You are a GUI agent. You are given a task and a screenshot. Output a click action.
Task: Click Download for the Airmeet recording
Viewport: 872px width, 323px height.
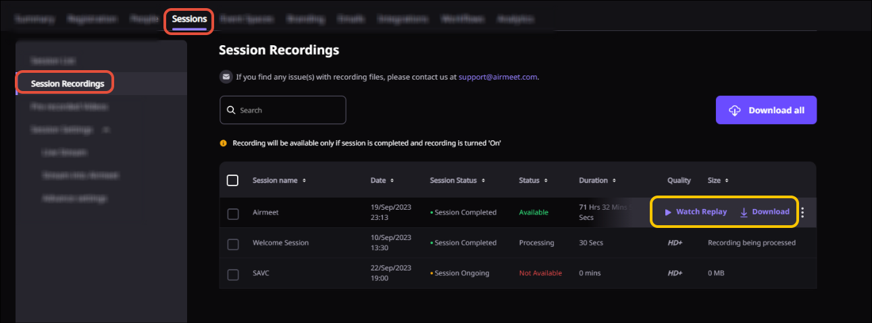point(765,212)
